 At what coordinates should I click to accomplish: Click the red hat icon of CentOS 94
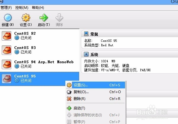pyautogui.click(x=7, y=64)
